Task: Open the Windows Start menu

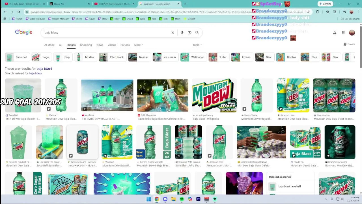Action: tap(148, 199)
